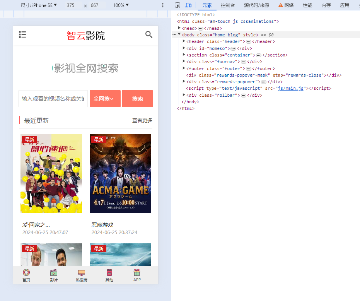Screen dimensions: 360x301
Task: Switch to the 源代码/来源 Sources tab
Action: (257, 5)
